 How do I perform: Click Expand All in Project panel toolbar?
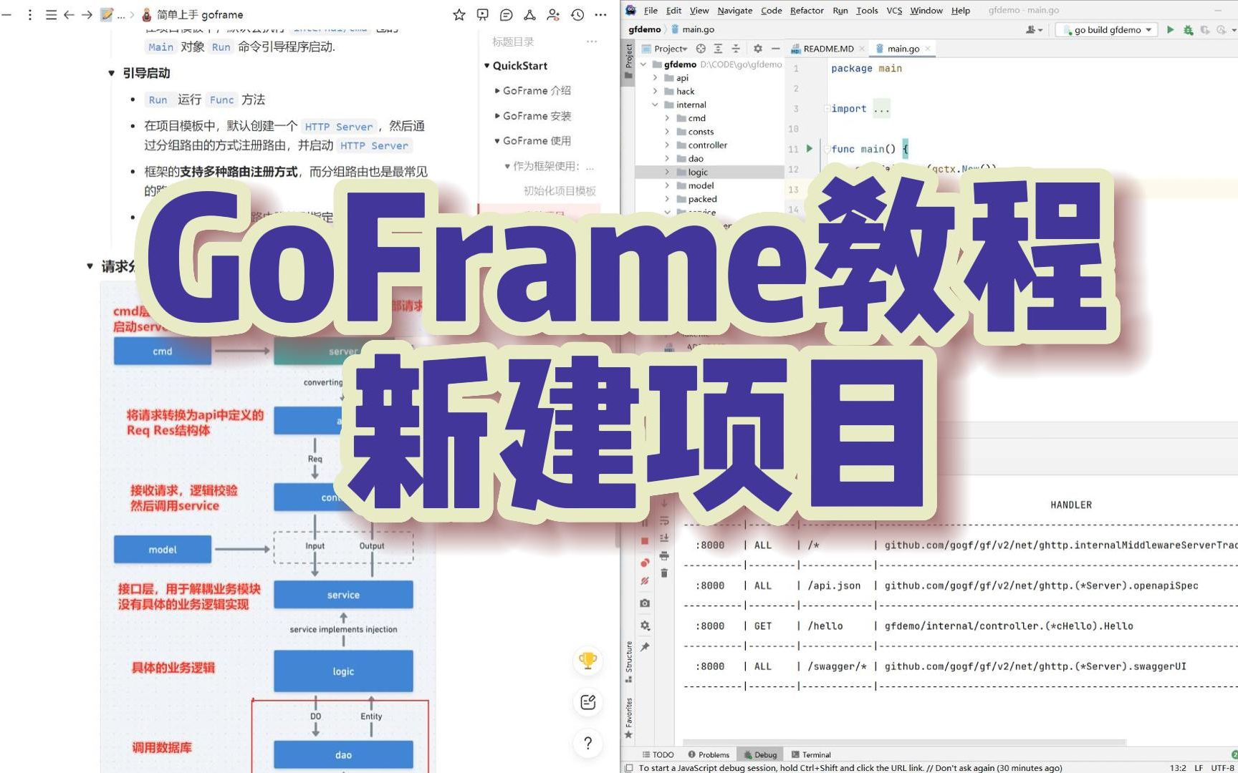[718, 49]
